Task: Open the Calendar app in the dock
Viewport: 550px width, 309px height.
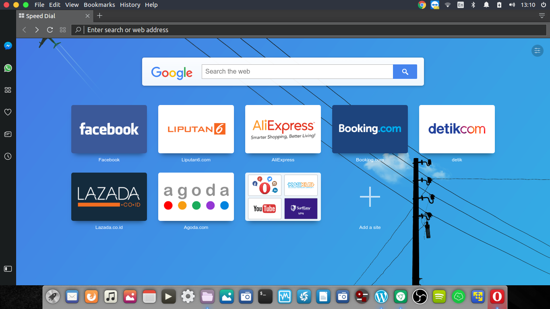Action: [149, 297]
